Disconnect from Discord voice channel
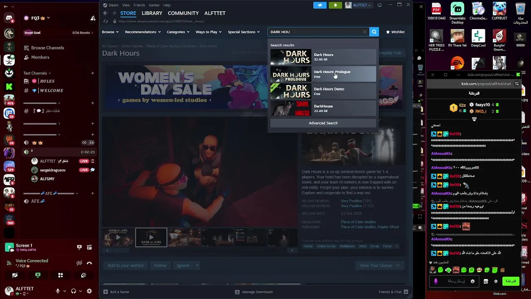This screenshot has height=299, width=531. point(89,263)
